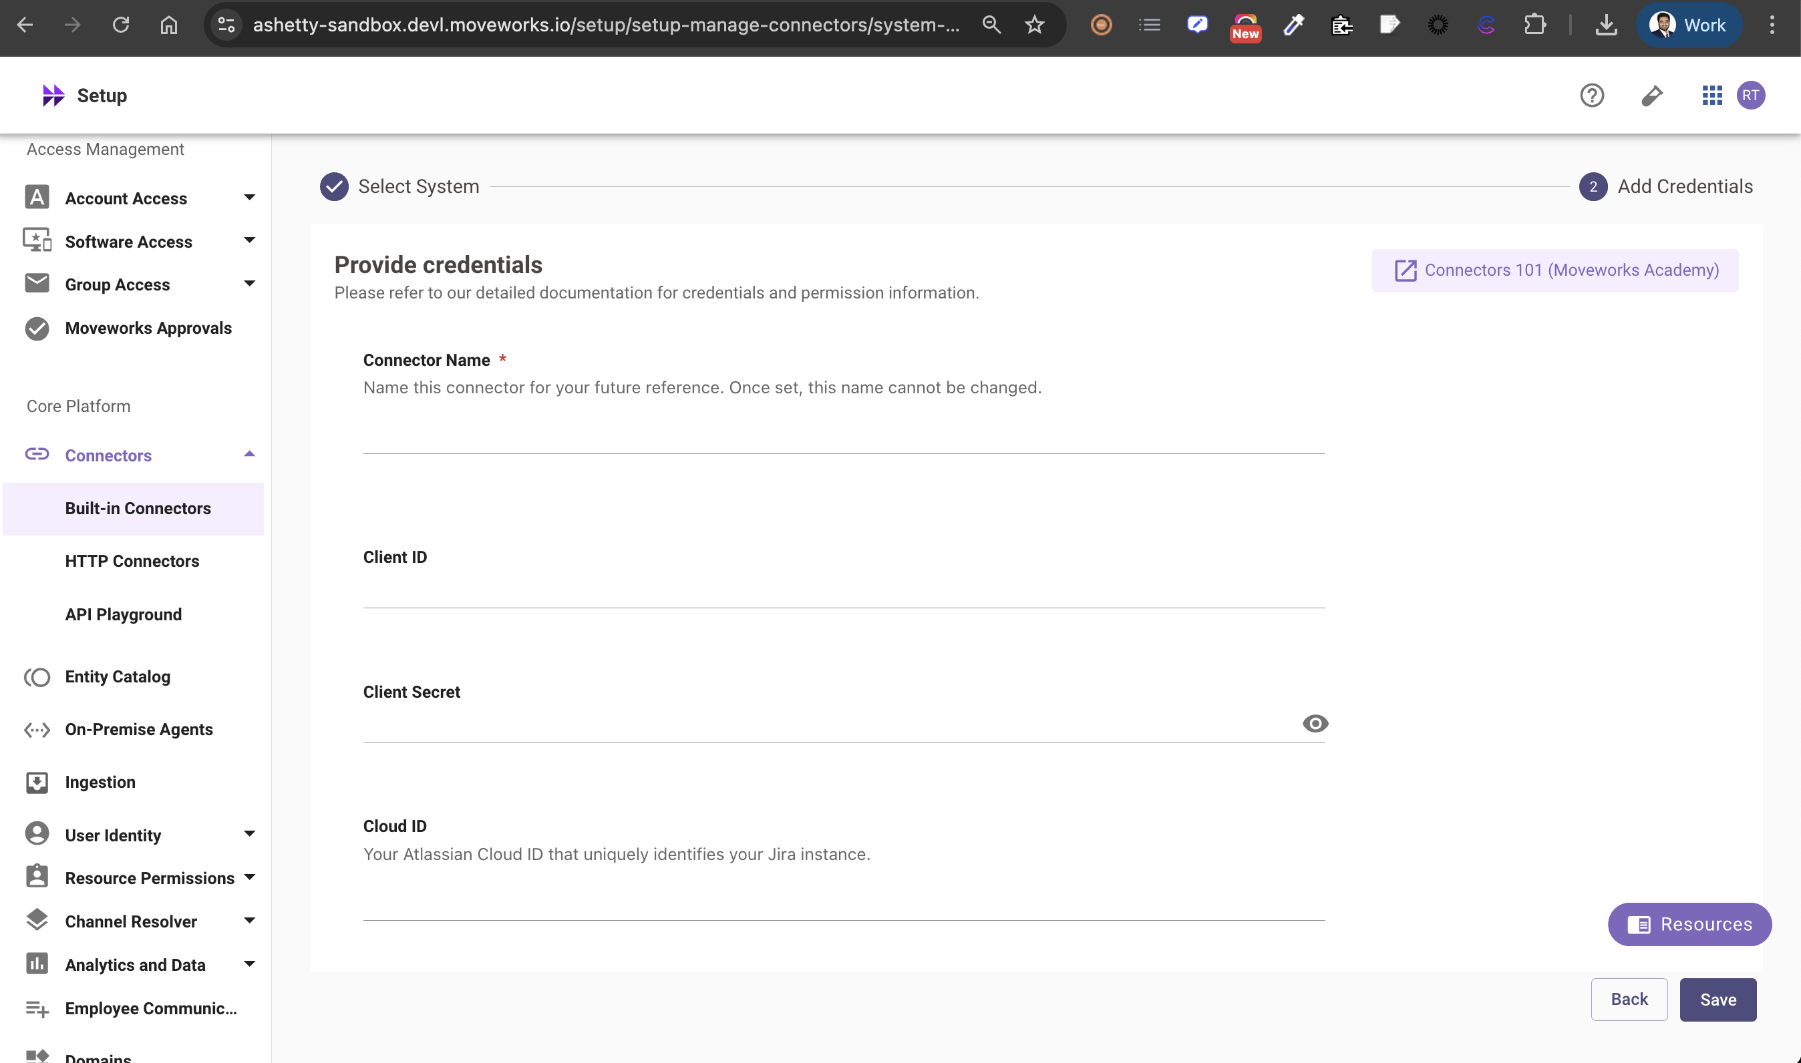Click the RT user avatar
Viewport: 1801px width, 1063px height.
pos(1750,95)
